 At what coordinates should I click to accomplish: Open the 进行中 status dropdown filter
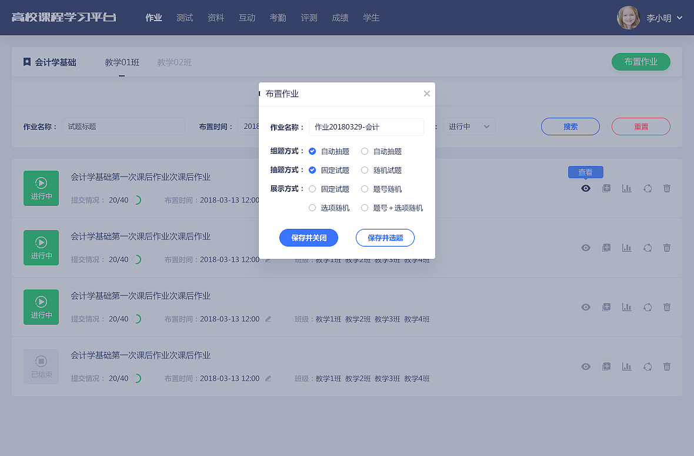(469, 127)
